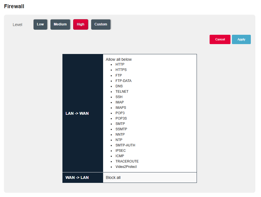Apply the firewall settings
Screen dimensions: 261x197
coord(241,40)
